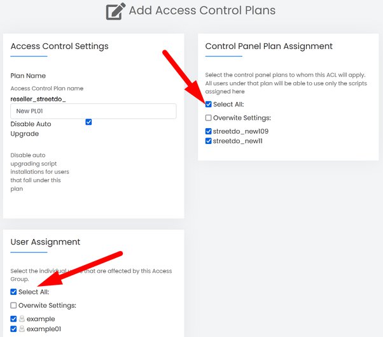
Task: Uncheck the streetdo_new109 plan checkbox
Action: point(208,131)
